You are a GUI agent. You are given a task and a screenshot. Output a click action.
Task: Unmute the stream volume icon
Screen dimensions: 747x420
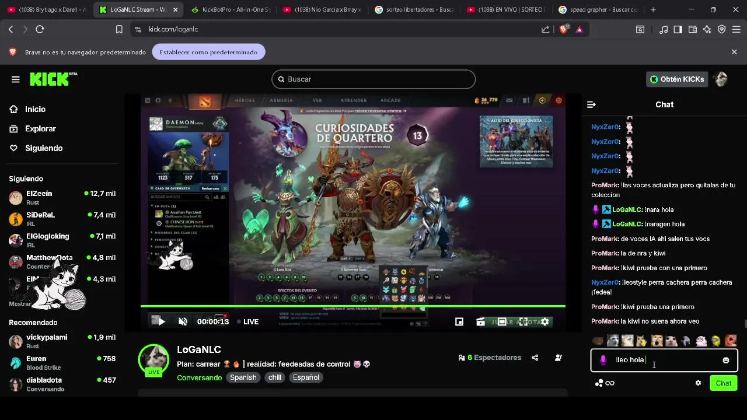click(183, 321)
